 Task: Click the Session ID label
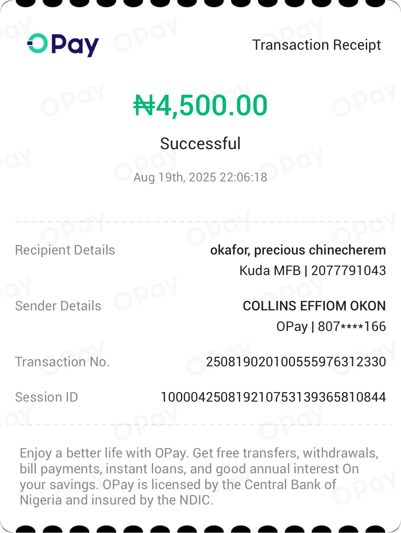[47, 397]
